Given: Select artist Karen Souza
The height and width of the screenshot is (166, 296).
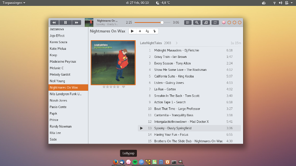Looking at the screenshot, I should [68, 42].
